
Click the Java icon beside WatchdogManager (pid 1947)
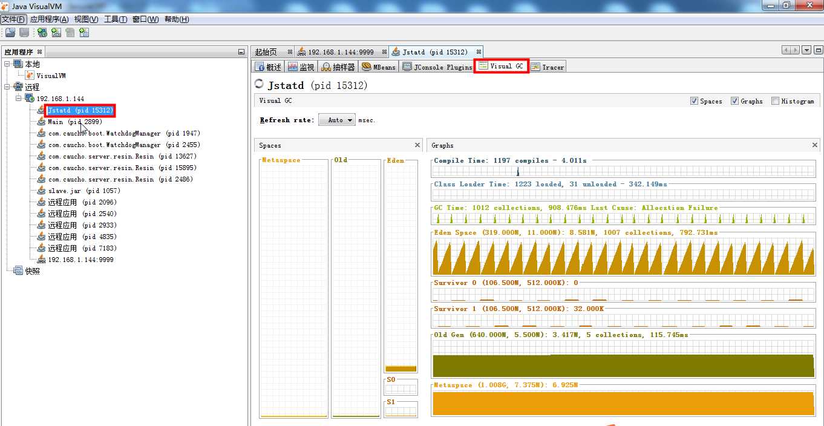pos(41,133)
